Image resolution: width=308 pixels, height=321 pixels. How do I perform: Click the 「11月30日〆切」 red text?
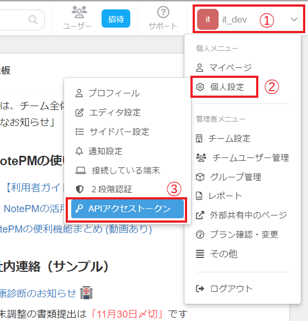127,314
